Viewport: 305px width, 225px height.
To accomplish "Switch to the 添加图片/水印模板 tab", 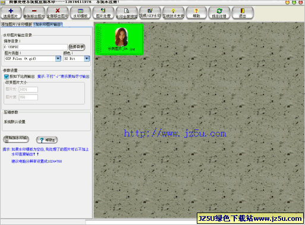I will click(x=17, y=24).
